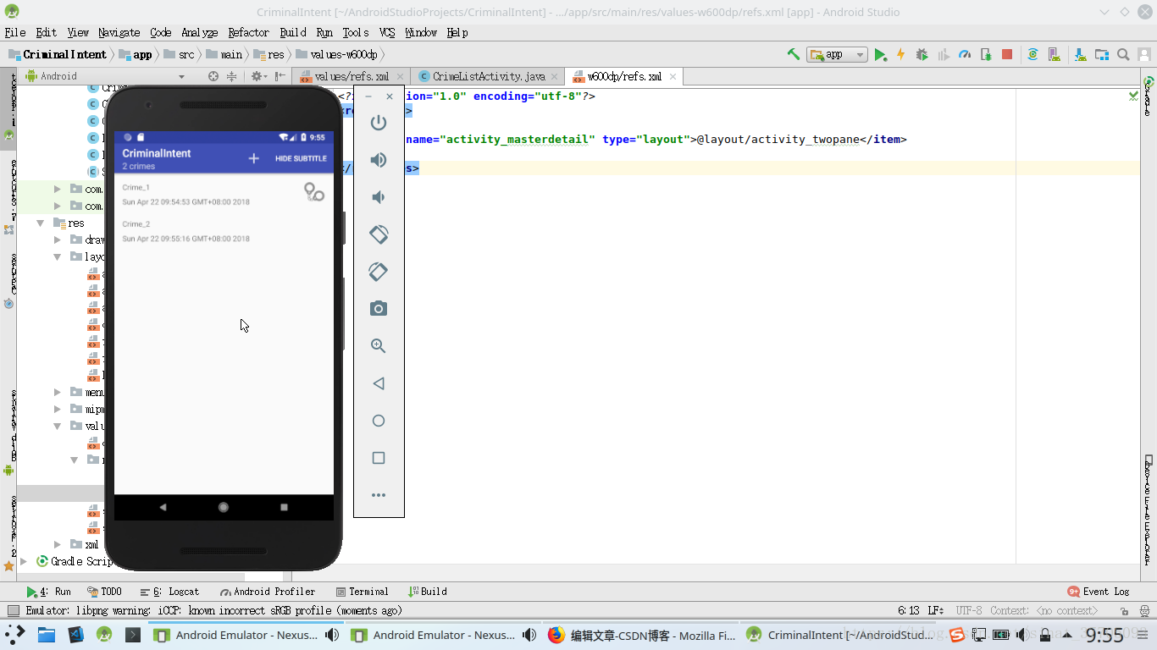
Task: Expand the drawable folder node
Action: click(x=58, y=240)
